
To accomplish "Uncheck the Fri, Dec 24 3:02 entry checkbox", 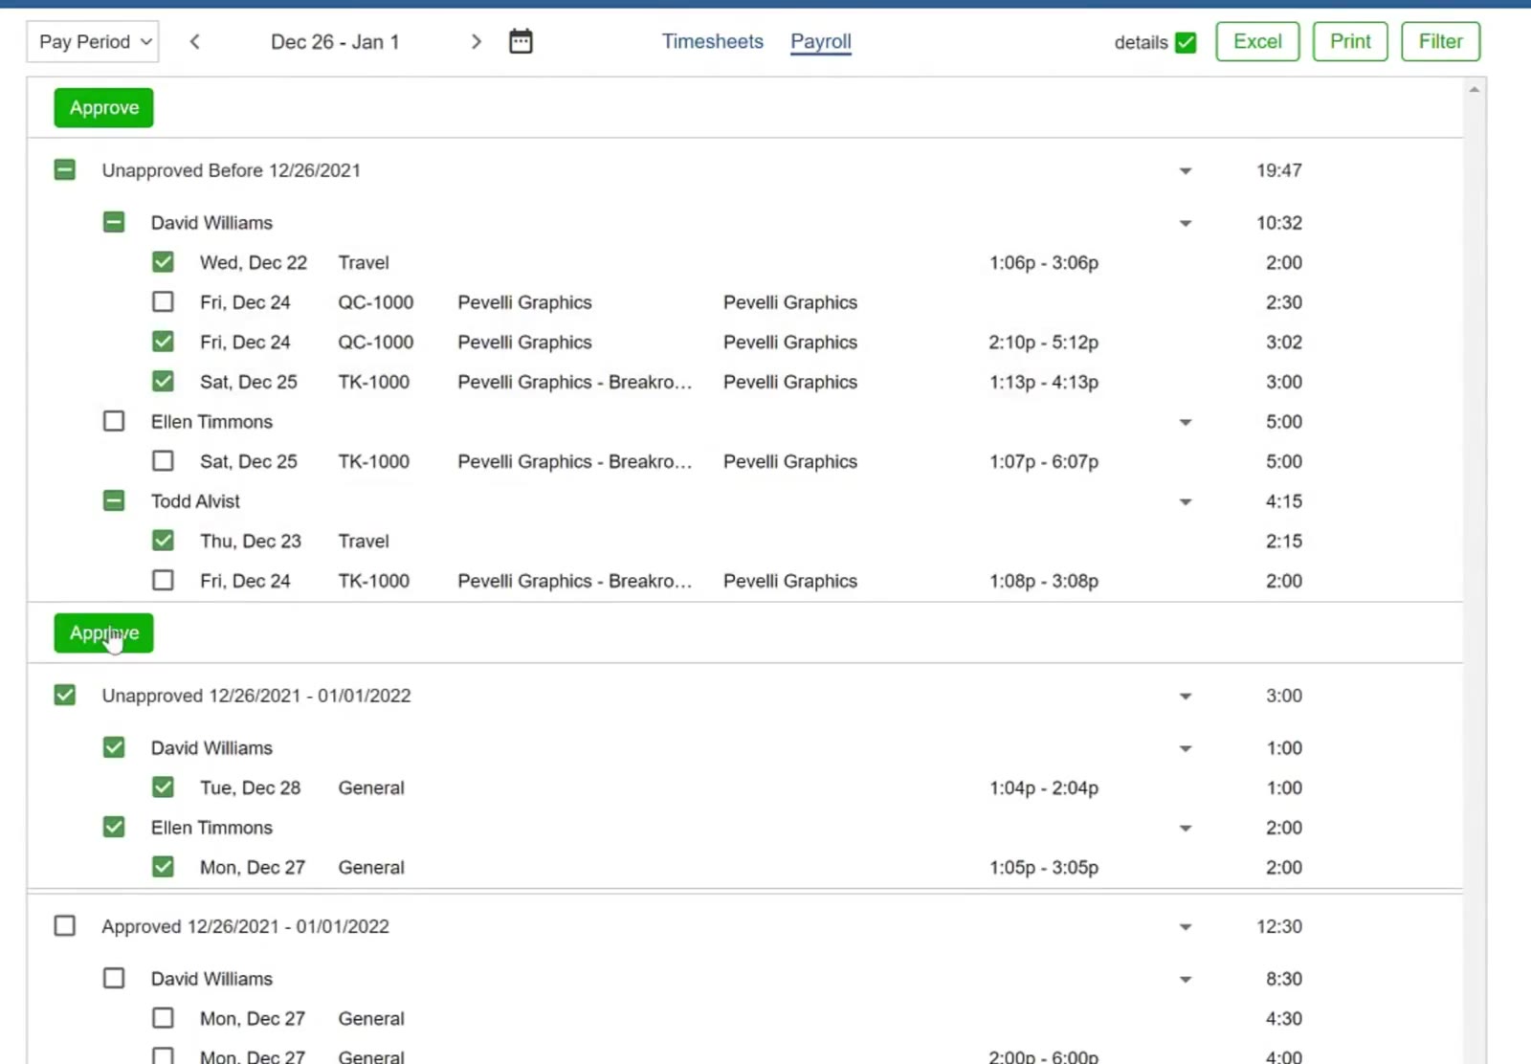I will 163,342.
